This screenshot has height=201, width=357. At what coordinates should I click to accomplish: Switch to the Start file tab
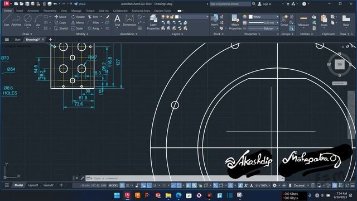tap(17, 40)
